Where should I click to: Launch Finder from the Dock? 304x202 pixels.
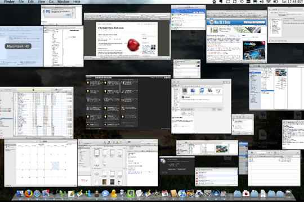click(20, 194)
